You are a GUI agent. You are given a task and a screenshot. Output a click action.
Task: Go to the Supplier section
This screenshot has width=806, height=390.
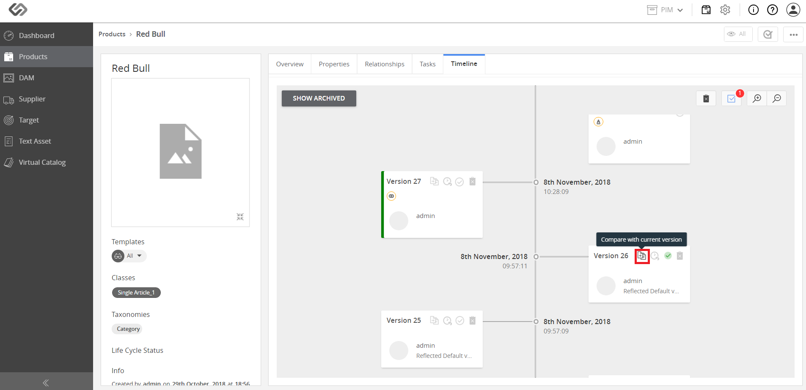point(47,99)
